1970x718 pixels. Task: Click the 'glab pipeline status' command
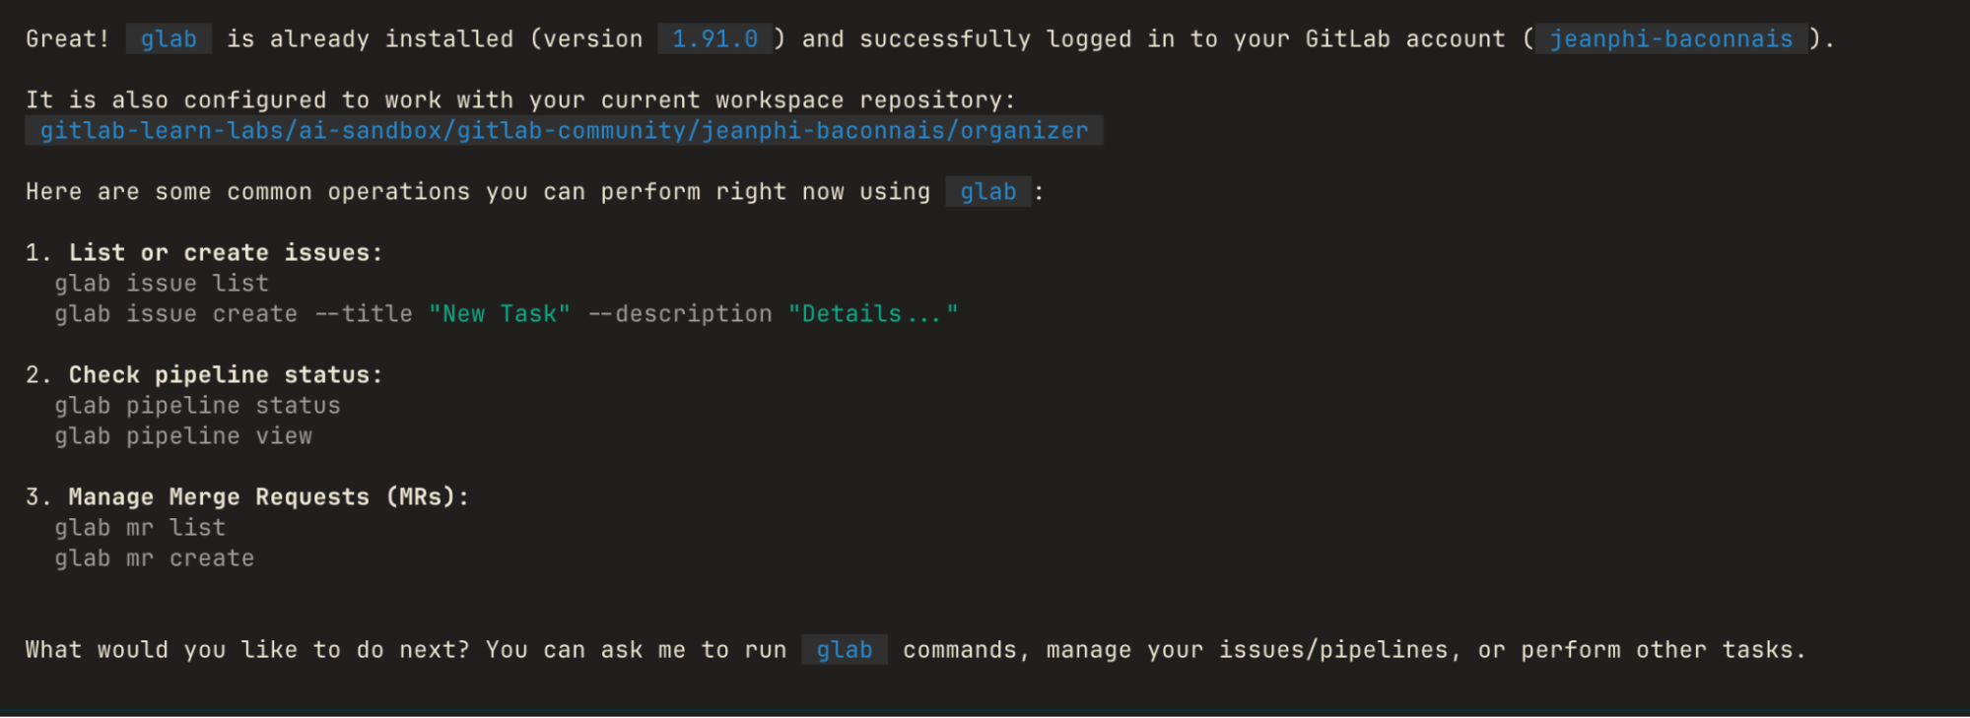[x=197, y=406]
